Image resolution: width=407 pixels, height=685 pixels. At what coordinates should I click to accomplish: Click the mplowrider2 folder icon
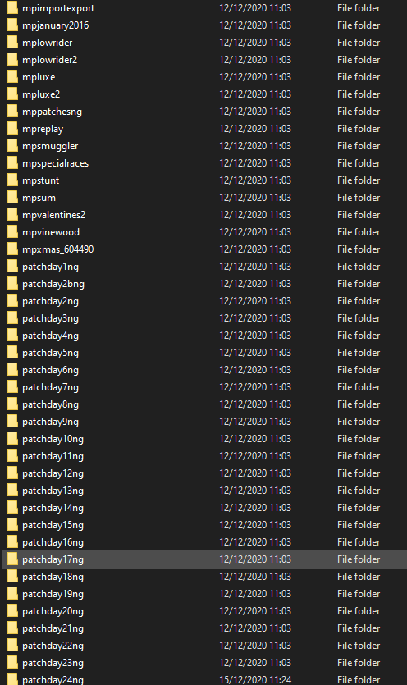pos(12,59)
